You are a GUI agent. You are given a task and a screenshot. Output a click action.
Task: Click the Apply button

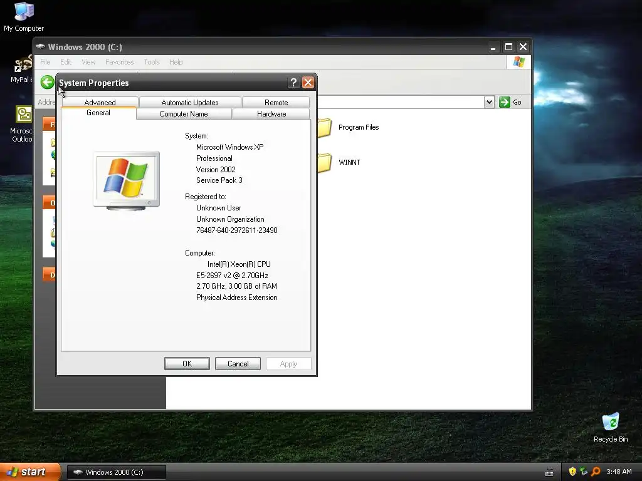(288, 364)
